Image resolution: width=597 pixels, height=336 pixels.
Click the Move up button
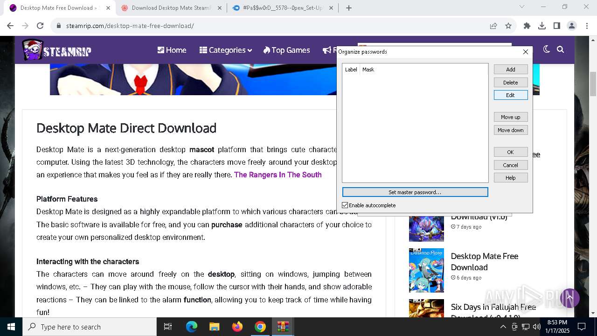pos(511,117)
